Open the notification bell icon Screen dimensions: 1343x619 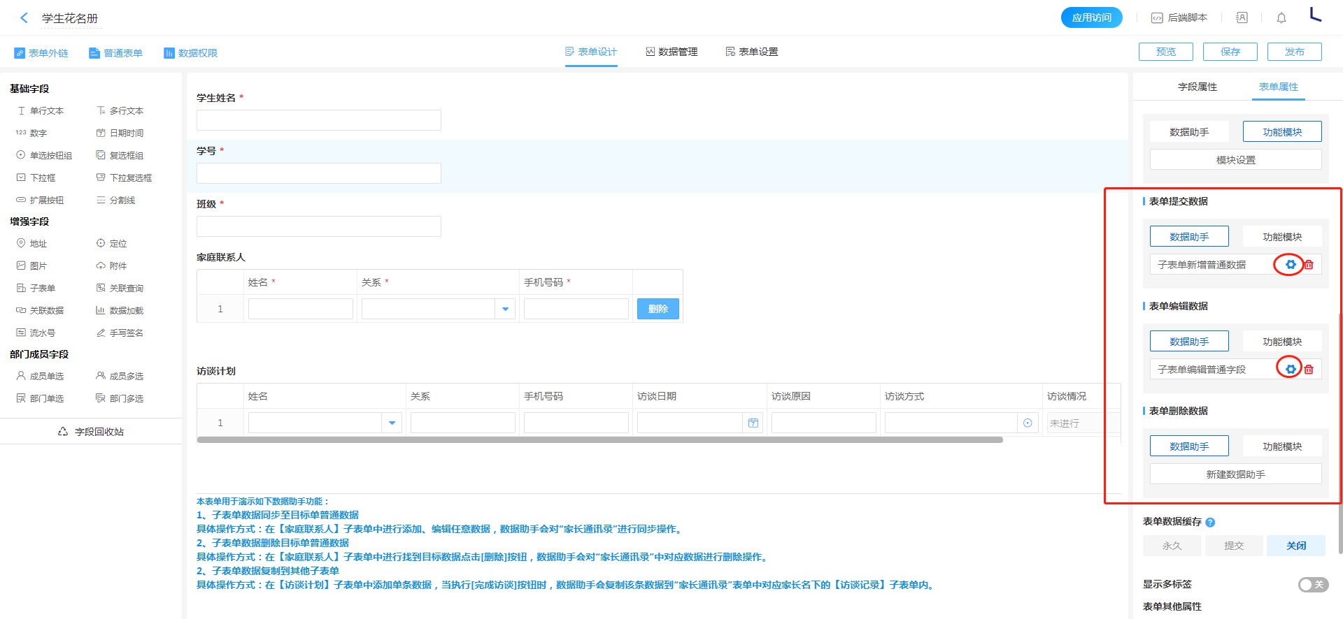(1281, 18)
